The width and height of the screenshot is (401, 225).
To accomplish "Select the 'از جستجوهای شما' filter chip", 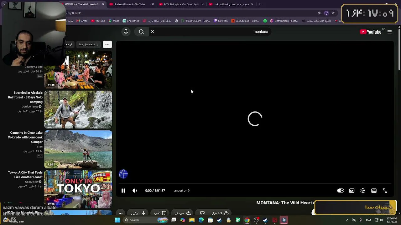I will (x=89, y=44).
